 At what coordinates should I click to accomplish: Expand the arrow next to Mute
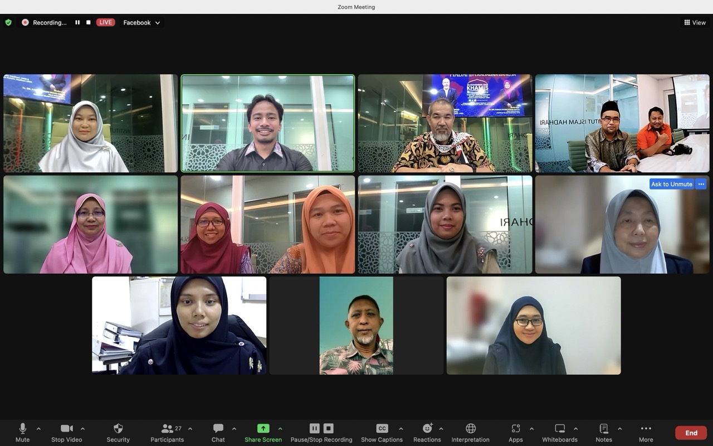[x=38, y=429]
